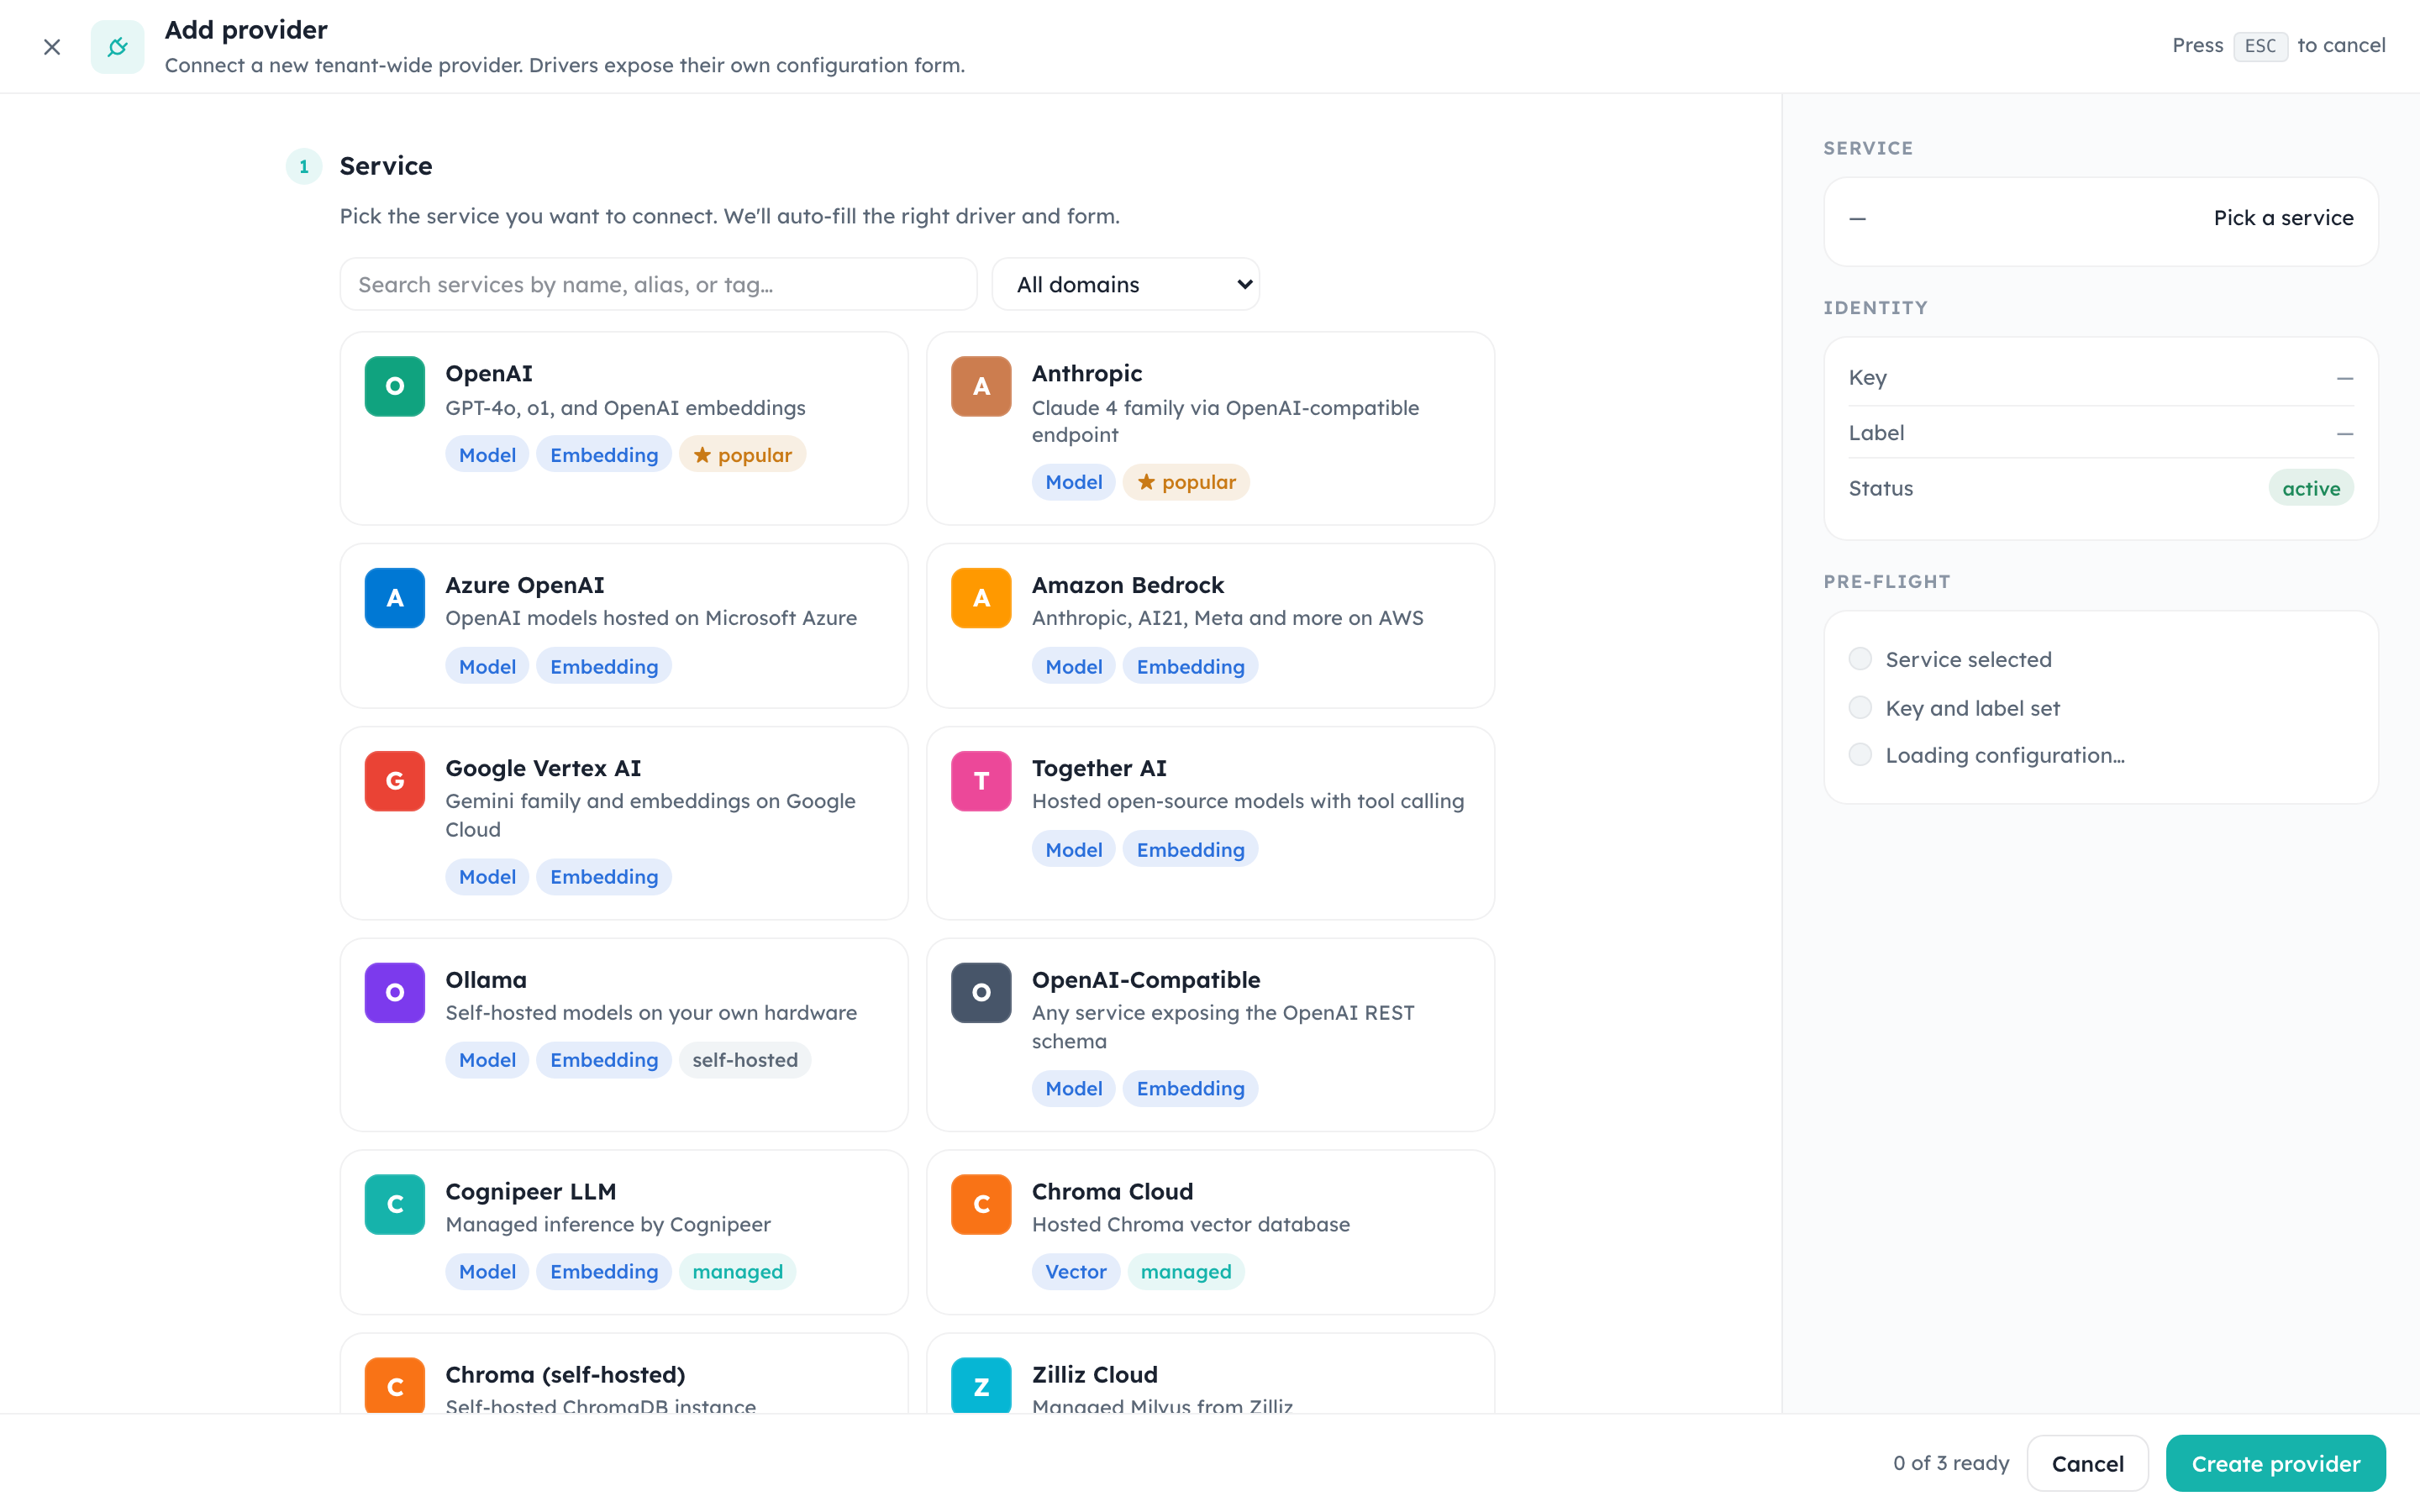2420x1512 pixels.
Task: Toggle the Key and label set check
Action: [1860, 708]
